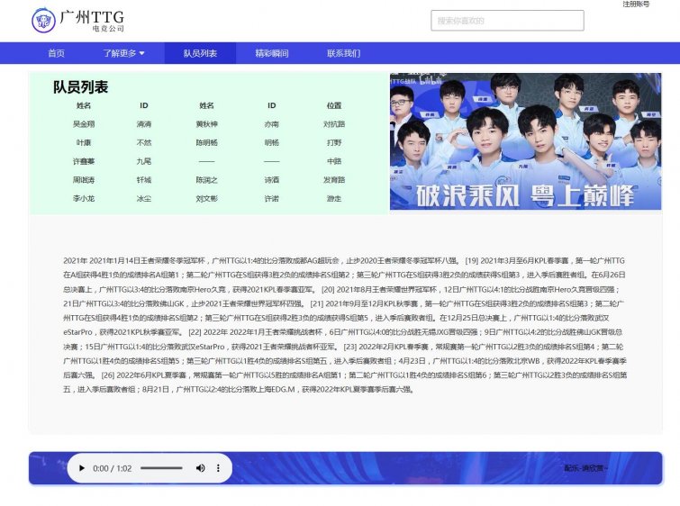This screenshot has width=680, height=506.
Task: Click the 队员列表 section heading
Action: coord(81,87)
